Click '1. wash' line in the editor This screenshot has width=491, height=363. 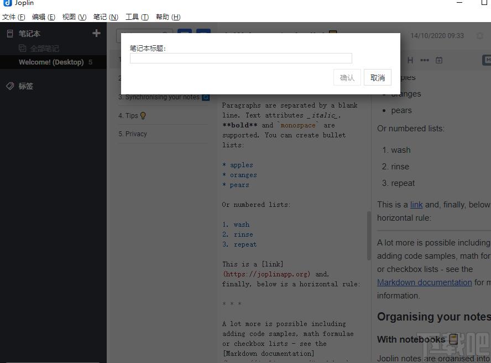click(x=236, y=225)
